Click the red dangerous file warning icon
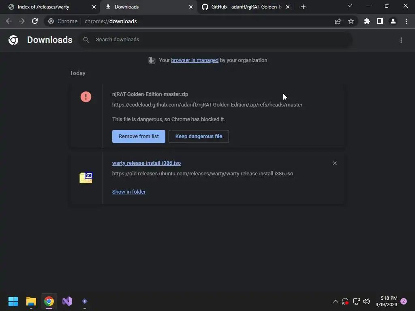 tap(86, 96)
